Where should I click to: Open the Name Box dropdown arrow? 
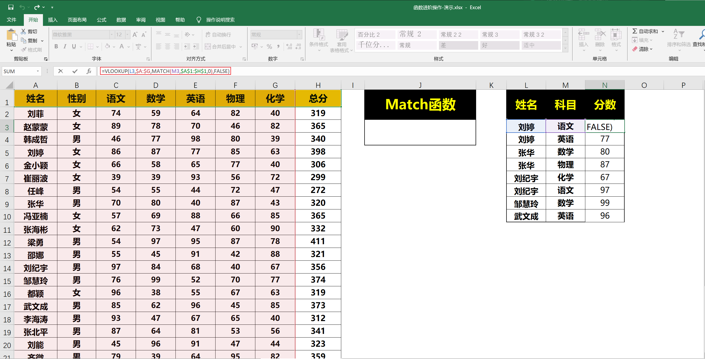point(38,71)
